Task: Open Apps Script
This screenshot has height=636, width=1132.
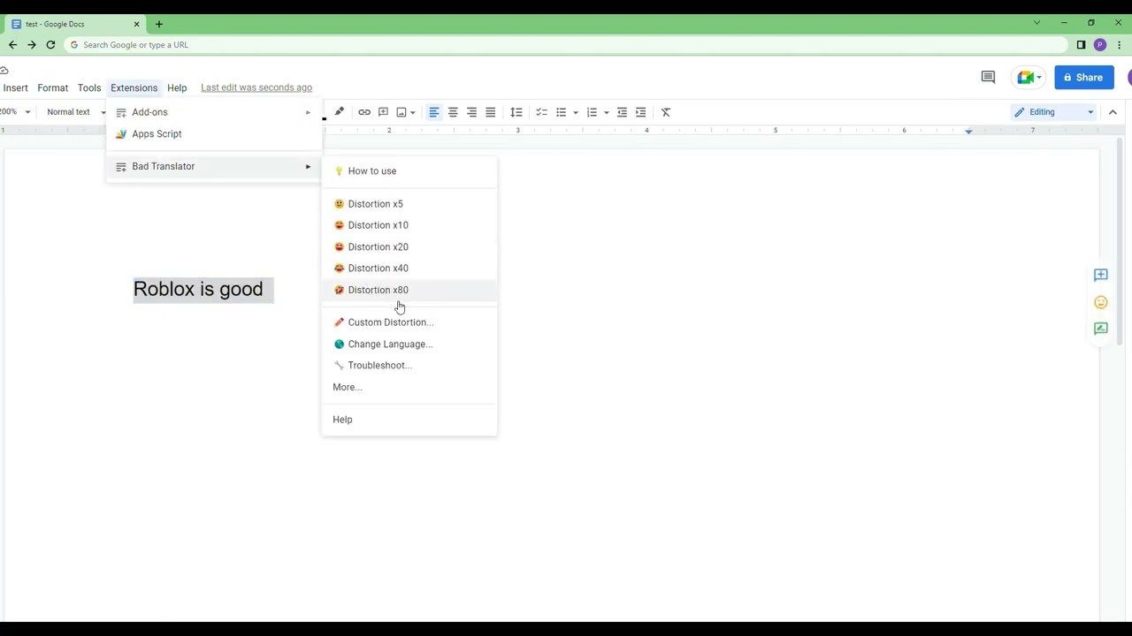Action: click(213, 134)
